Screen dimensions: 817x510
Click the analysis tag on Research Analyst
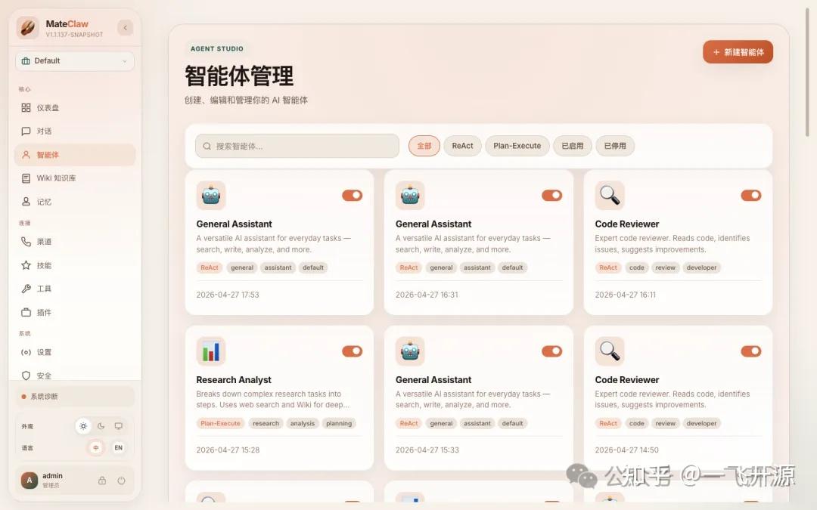click(x=302, y=424)
